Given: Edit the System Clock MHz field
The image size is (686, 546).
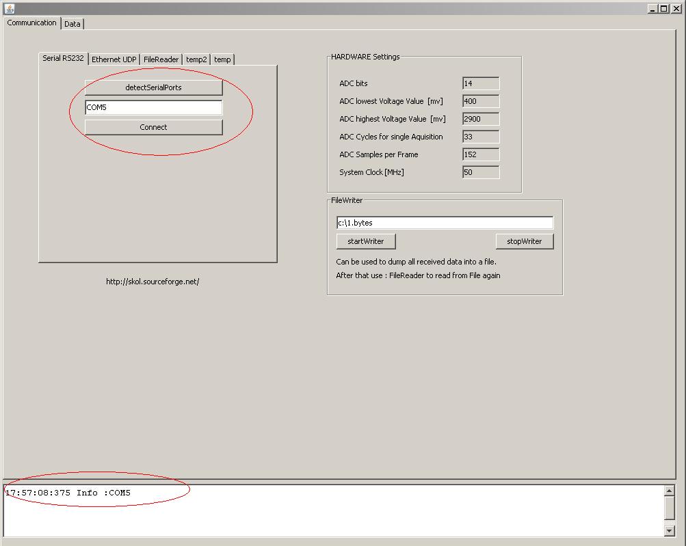Looking at the screenshot, I should 481,172.
